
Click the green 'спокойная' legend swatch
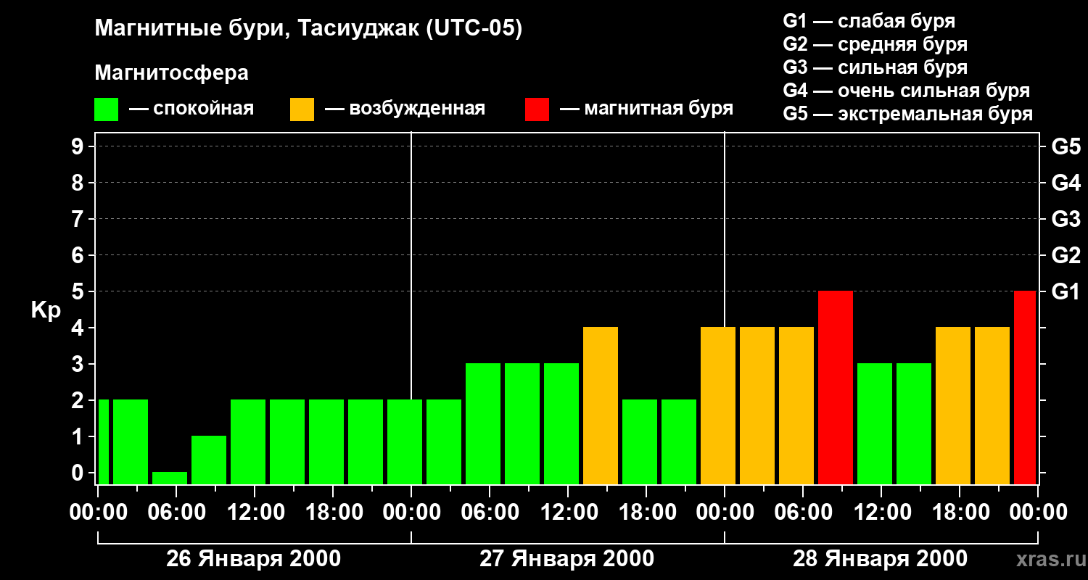106,109
